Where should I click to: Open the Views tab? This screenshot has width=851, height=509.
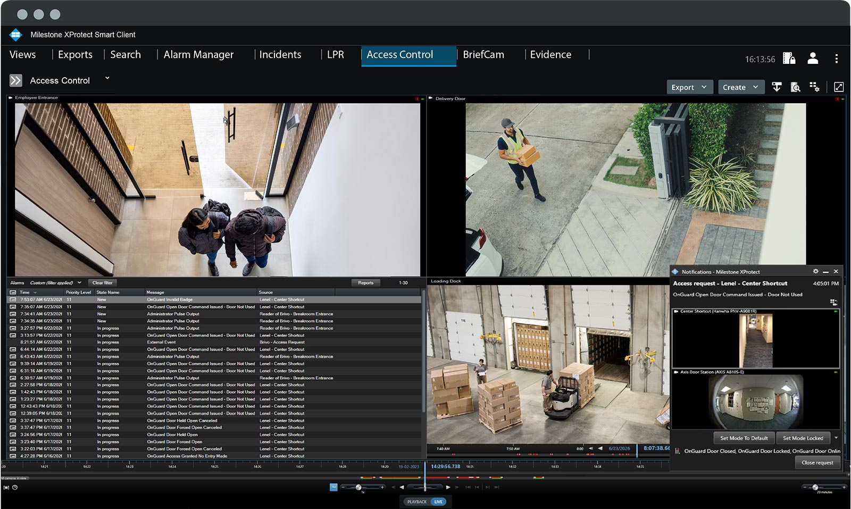pos(23,54)
